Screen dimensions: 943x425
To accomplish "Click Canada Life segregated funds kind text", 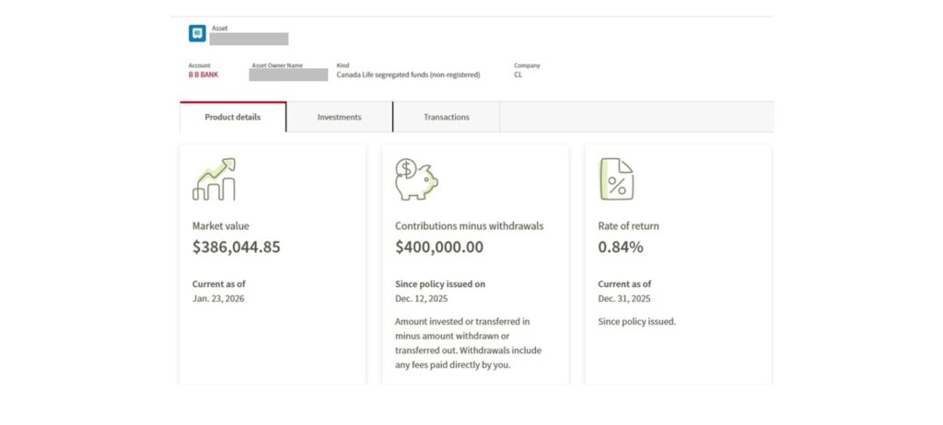I will click(x=408, y=75).
